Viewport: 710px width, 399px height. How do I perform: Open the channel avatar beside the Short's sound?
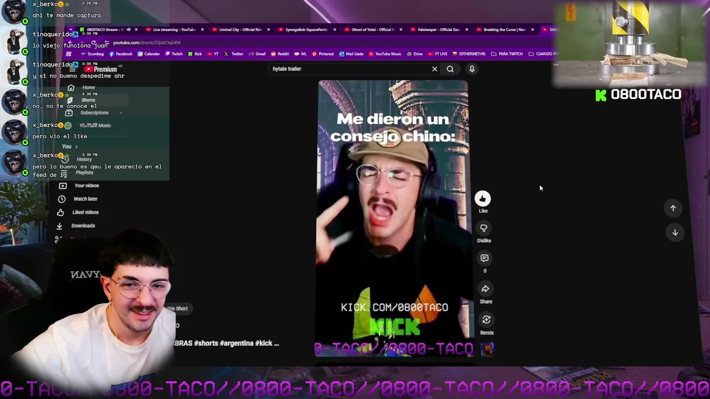(488, 349)
